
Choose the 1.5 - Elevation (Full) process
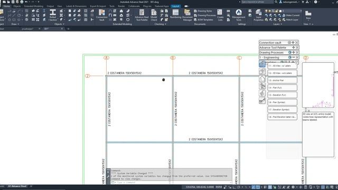(x=282, y=95)
